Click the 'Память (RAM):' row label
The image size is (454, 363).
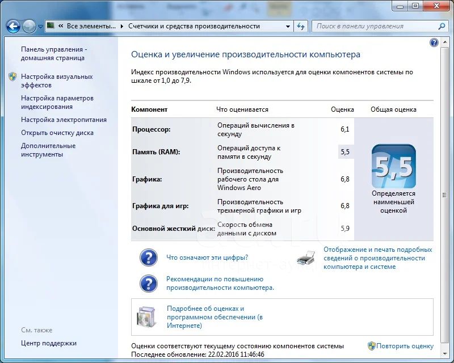point(156,152)
